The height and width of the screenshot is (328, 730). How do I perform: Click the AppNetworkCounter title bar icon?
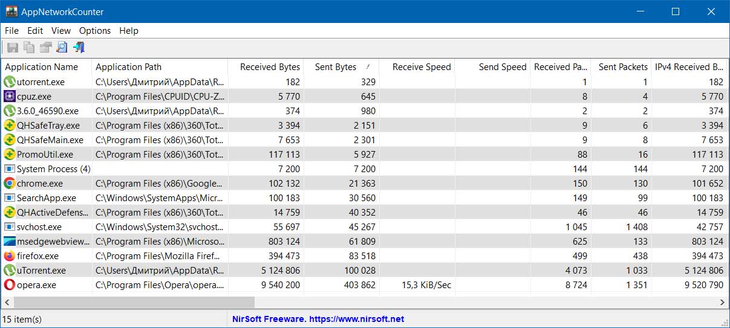point(10,11)
